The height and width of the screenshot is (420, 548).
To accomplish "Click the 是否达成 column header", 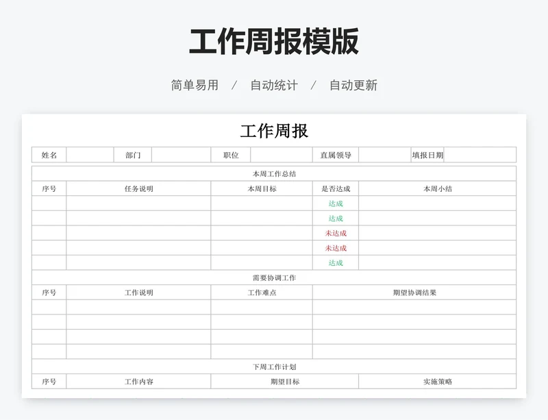I will tap(336, 188).
